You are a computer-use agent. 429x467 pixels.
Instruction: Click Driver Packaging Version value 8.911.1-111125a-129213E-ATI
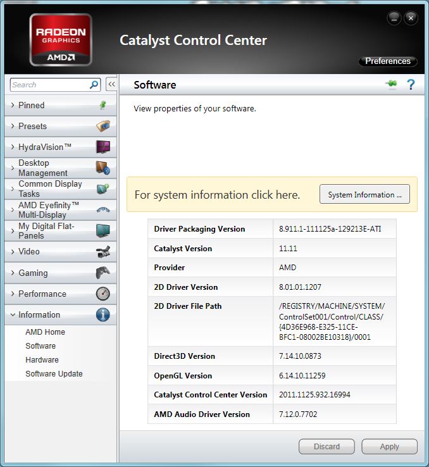[x=330, y=228]
